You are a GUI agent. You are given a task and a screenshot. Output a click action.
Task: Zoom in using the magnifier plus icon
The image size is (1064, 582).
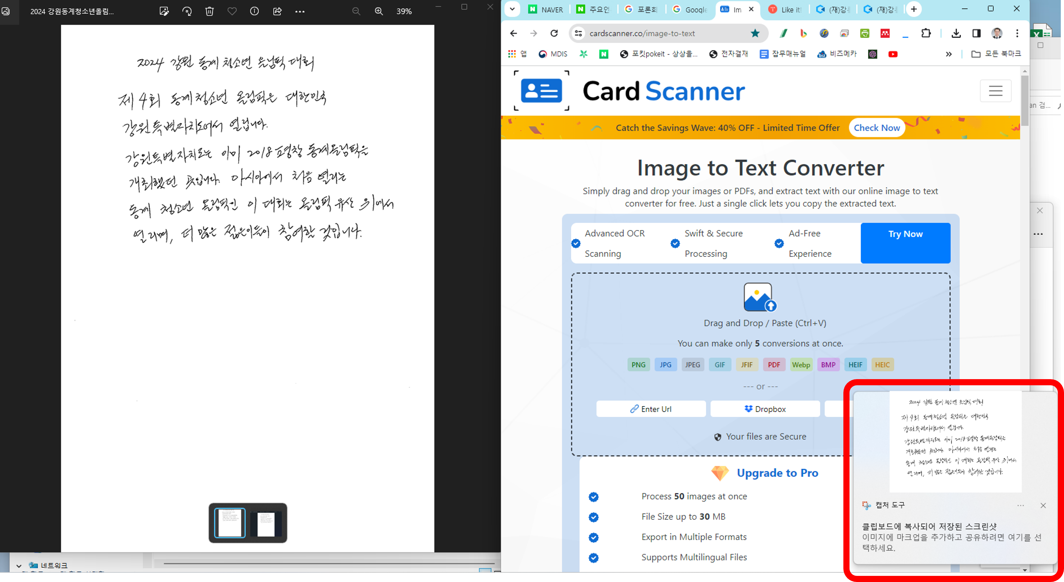pos(379,11)
